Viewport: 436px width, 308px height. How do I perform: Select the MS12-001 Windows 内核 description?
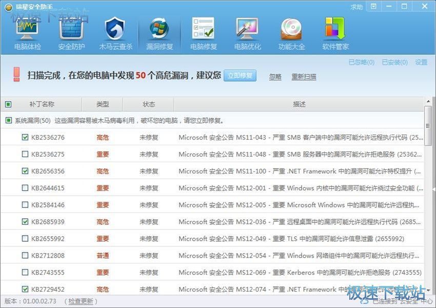[x=301, y=188]
